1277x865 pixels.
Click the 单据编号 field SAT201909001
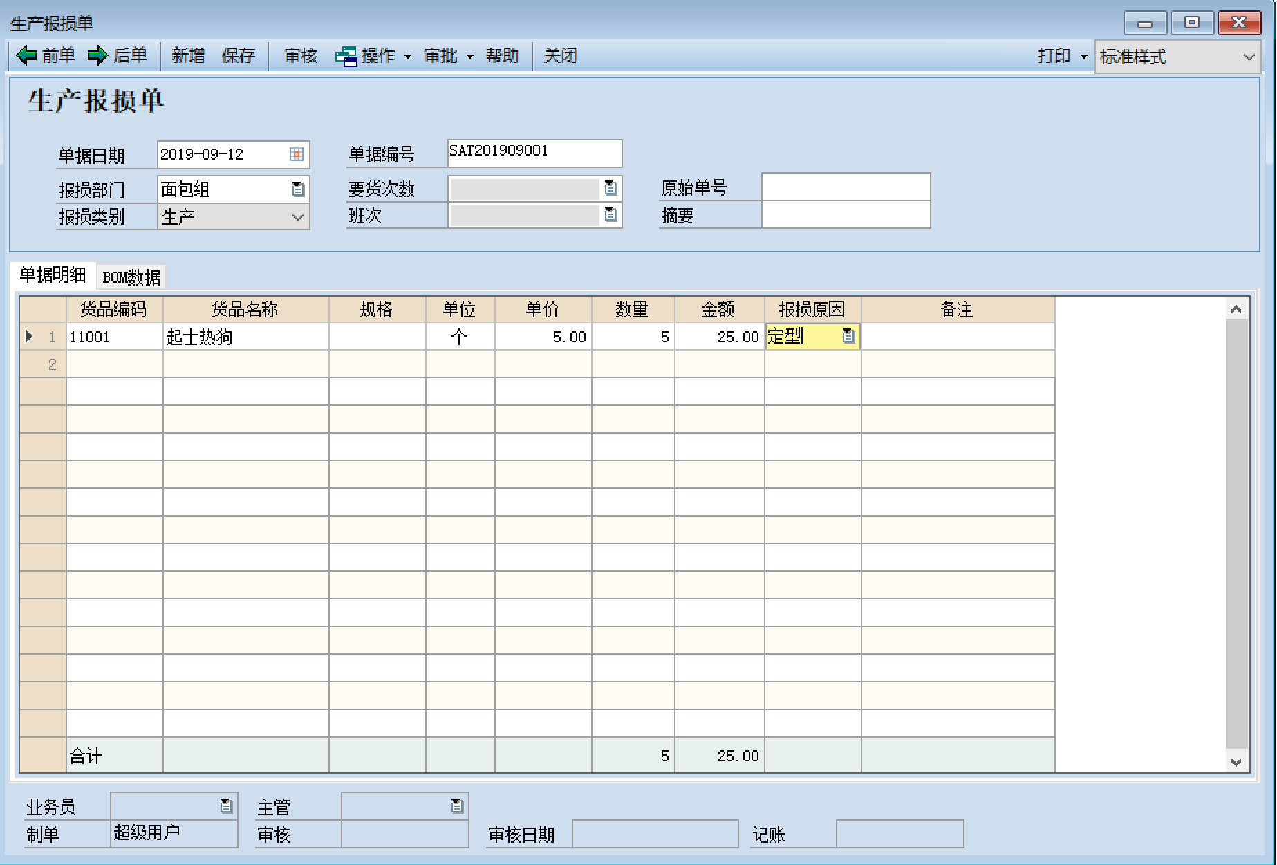click(534, 153)
